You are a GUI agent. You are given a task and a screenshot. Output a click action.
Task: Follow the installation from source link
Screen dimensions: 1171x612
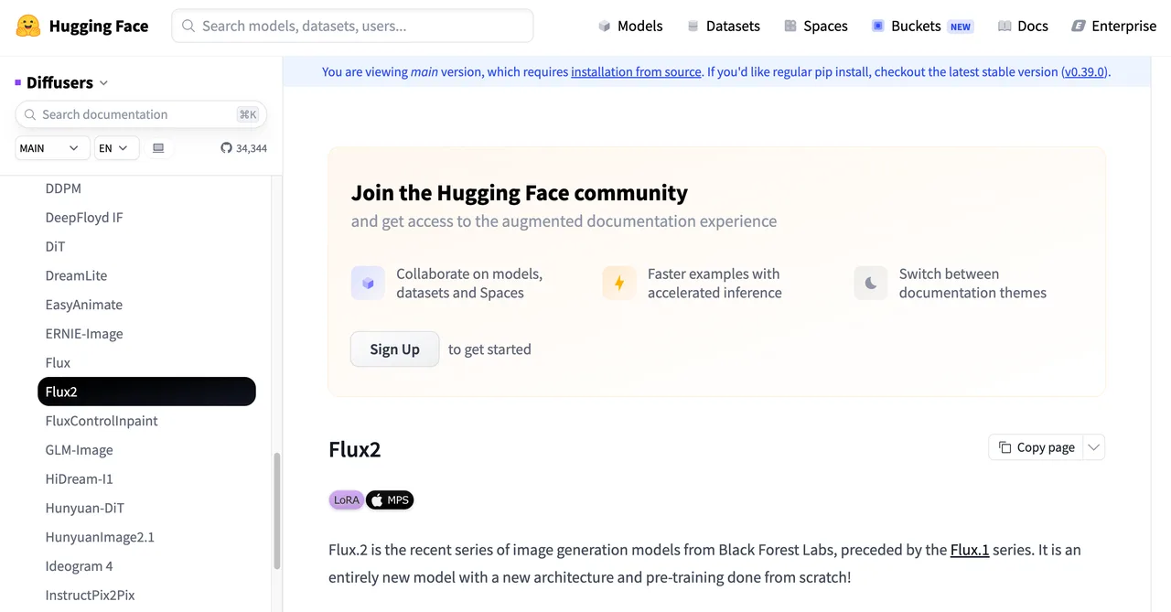coord(636,71)
